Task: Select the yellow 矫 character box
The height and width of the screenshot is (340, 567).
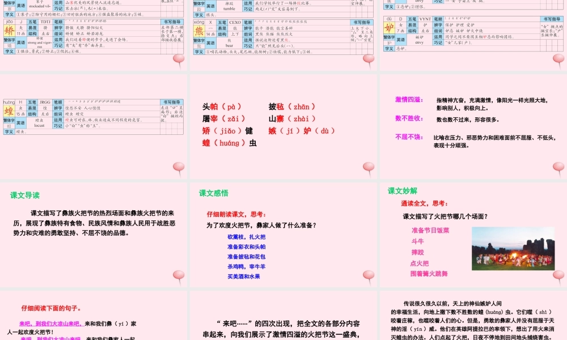Action: coord(10,31)
